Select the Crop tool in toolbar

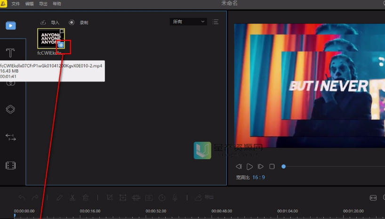(x=110, y=197)
